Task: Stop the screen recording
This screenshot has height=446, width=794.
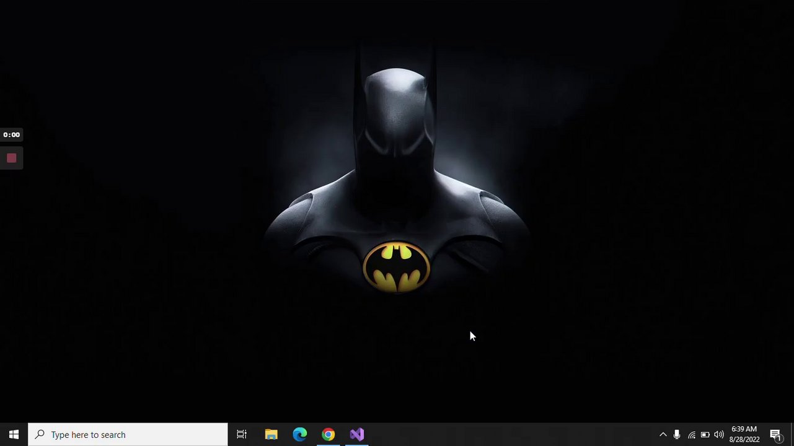Action: click(11, 158)
